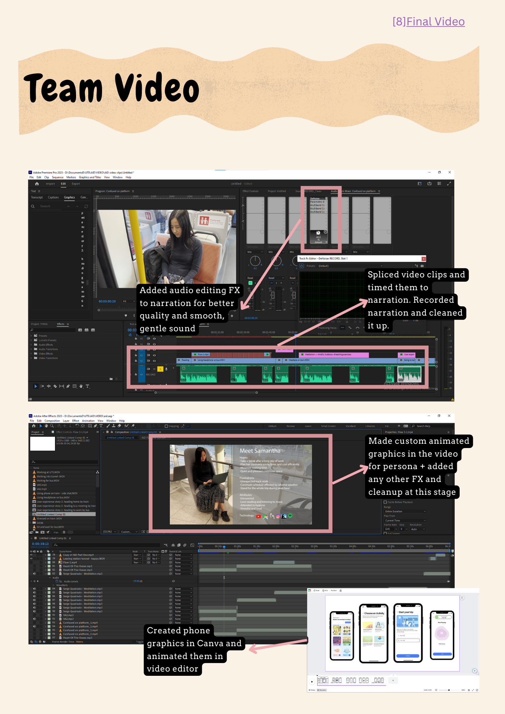Open the Final Video link

pos(435,22)
